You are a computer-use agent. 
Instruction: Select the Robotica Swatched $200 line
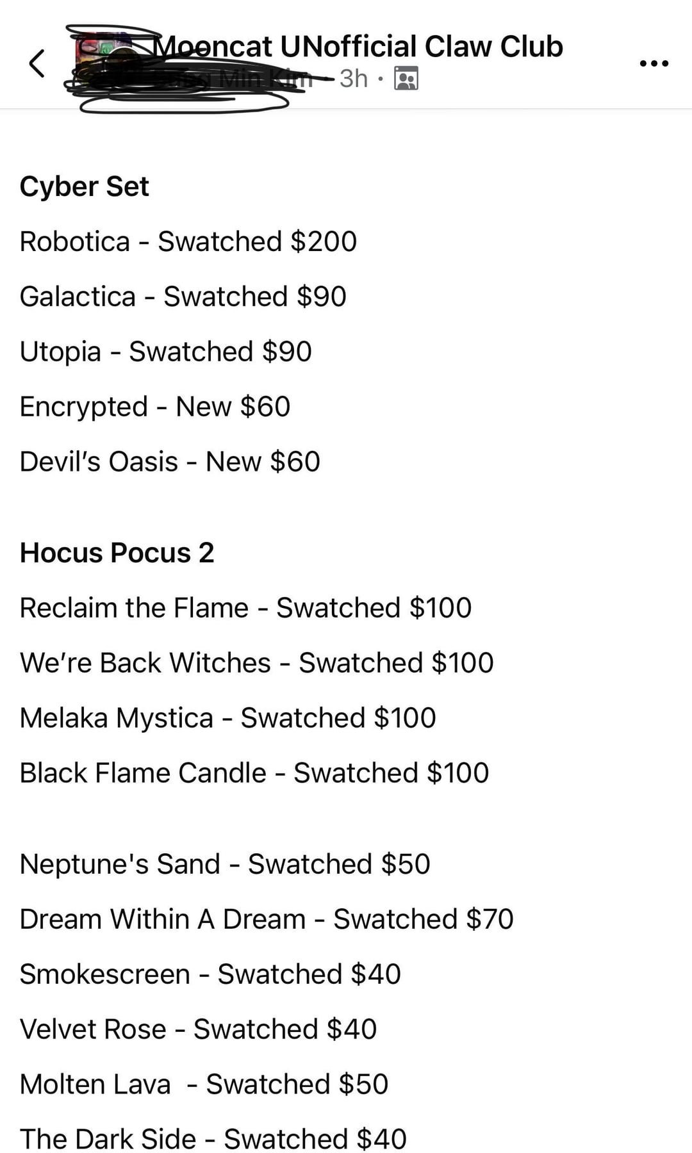pyautogui.click(x=188, y=241)
